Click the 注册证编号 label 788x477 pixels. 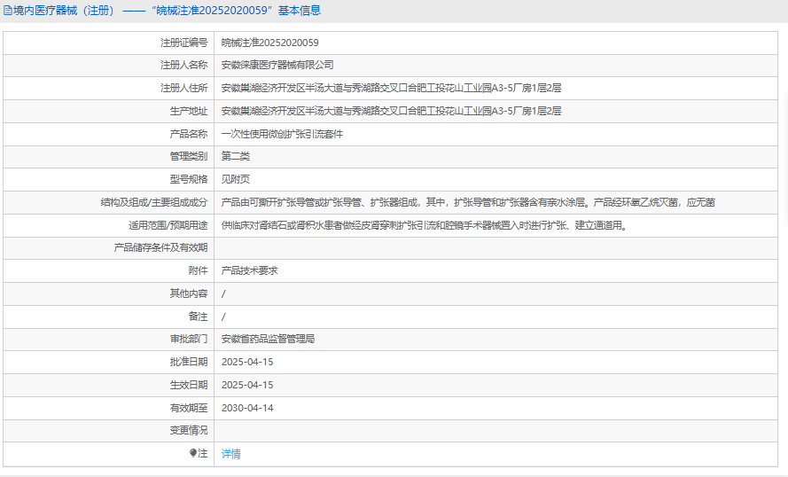(184, 43)
